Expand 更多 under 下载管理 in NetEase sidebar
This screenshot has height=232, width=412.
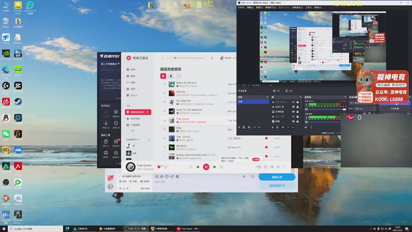click(x=132, y=130)
